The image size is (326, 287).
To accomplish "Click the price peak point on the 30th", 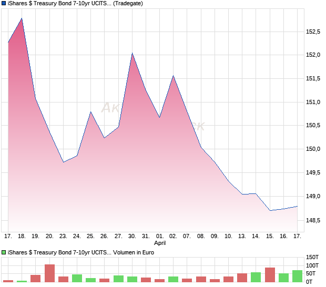I will (x=132, y=53).
